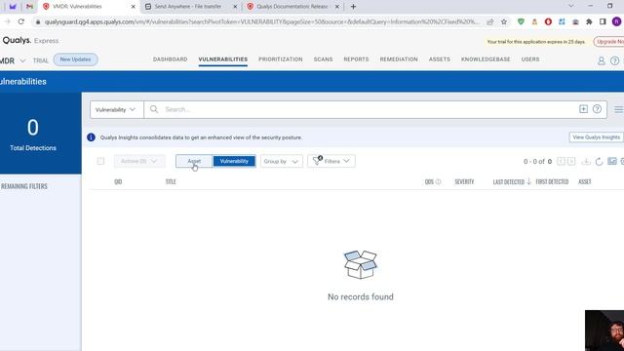Click the Asset column header
This screenshot has width=624, height=351.
(x=585, y=182)
